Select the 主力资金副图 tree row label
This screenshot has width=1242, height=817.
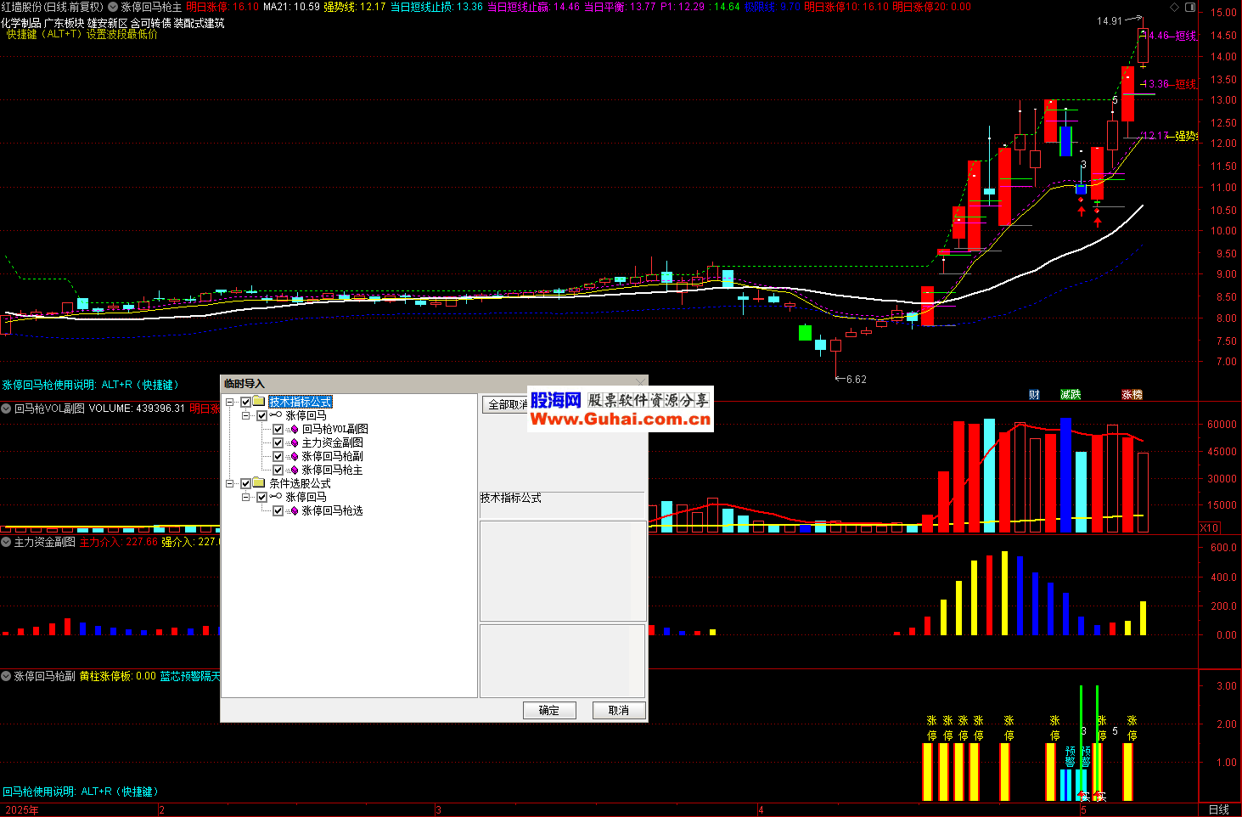pyautogui.click(x=333, y=442)
